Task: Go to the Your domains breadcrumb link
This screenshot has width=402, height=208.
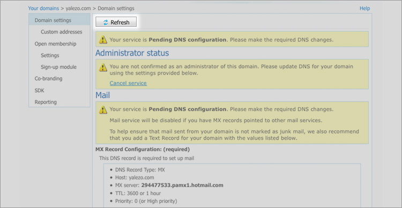Action: tap(43, 8)
